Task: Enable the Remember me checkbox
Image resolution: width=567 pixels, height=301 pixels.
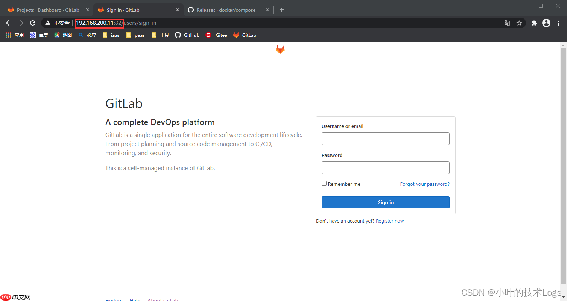Action: [324, 184]
